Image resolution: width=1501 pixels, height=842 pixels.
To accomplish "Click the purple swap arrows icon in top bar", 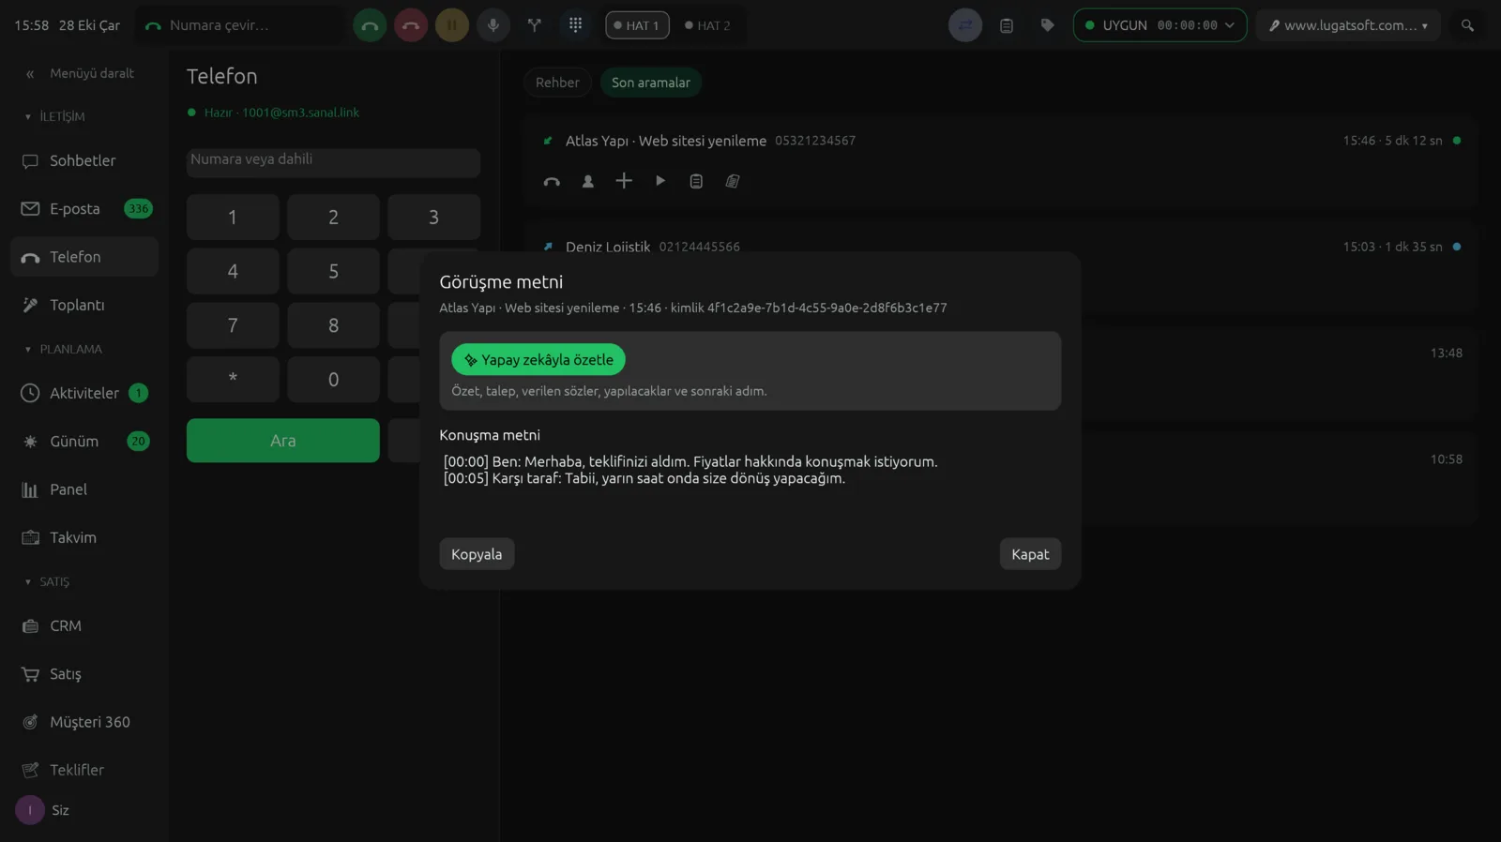I will pyautogui.click(x=965, y=25).
